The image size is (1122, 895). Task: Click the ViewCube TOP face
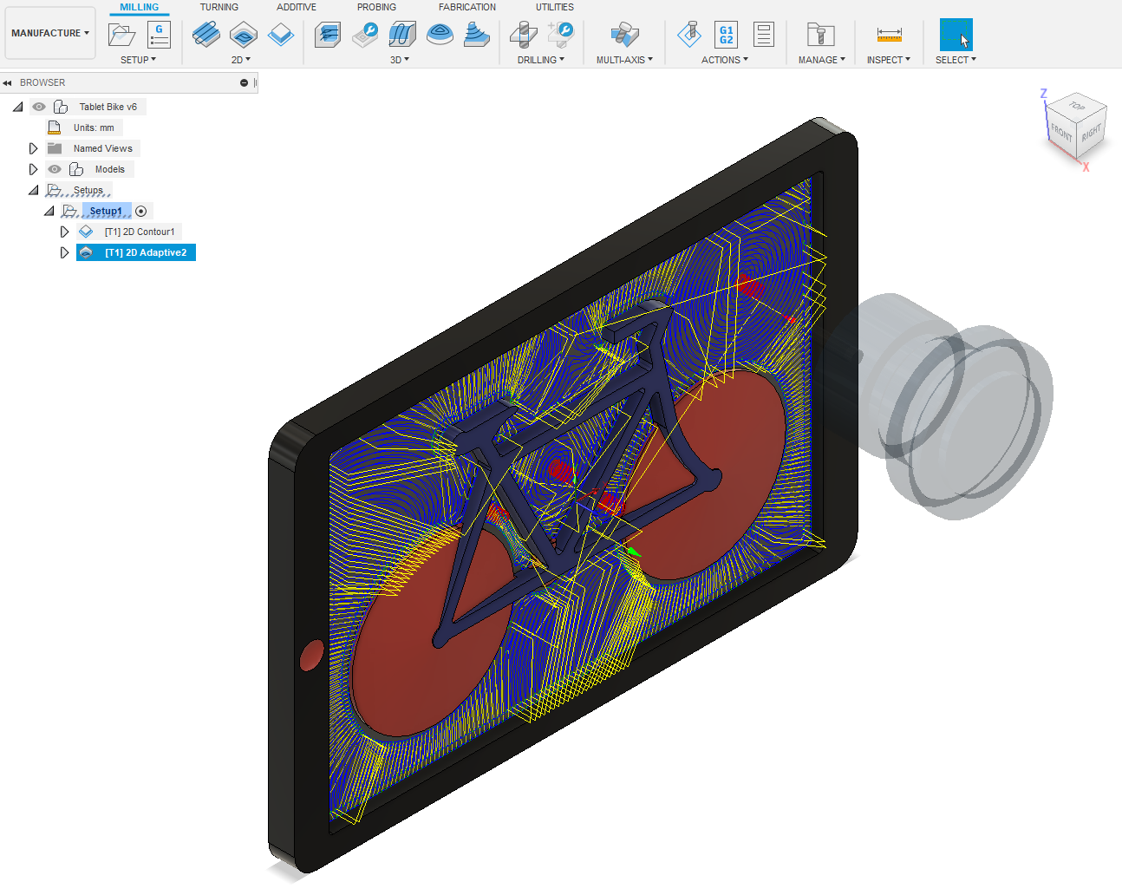pyautogui.click(x=1077, y=107)
